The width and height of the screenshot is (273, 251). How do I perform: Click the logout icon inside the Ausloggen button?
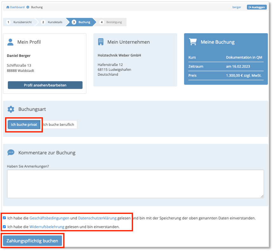tap(250, 7)
